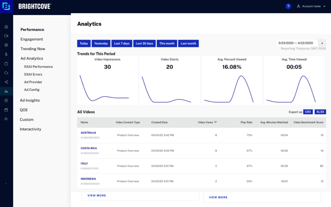
Task: Export table as CSV
Action: pyautogui.click(x=308, y=112)
